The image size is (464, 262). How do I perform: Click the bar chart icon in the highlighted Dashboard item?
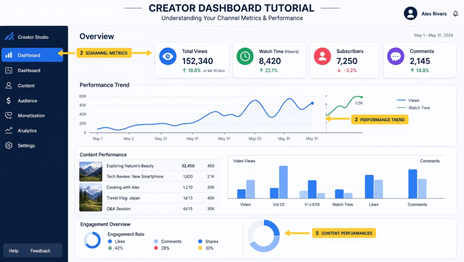[x=9, y=55]
